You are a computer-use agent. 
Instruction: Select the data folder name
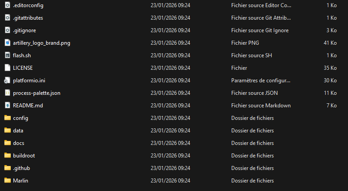click(18, 131)
